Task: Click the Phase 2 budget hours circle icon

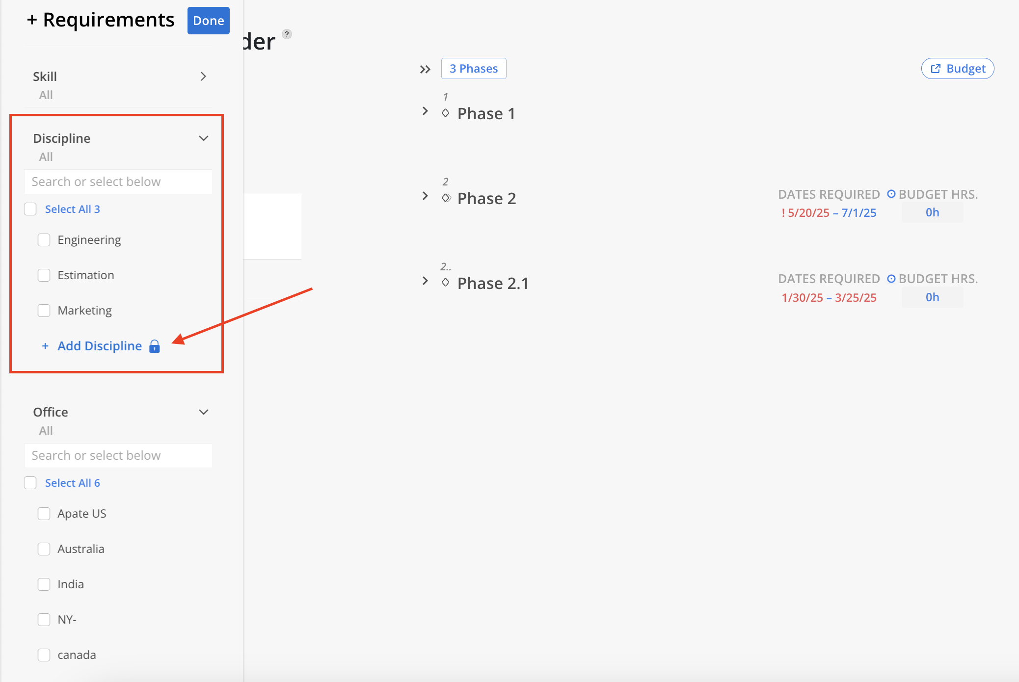Action: pos(891,194)
